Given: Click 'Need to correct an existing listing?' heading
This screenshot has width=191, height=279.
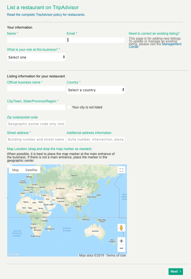Looking at the screenshot, I should (x=154, y=34).
